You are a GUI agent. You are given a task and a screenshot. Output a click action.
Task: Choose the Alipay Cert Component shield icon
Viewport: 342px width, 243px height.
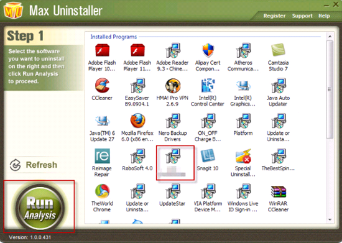point(208,50)
